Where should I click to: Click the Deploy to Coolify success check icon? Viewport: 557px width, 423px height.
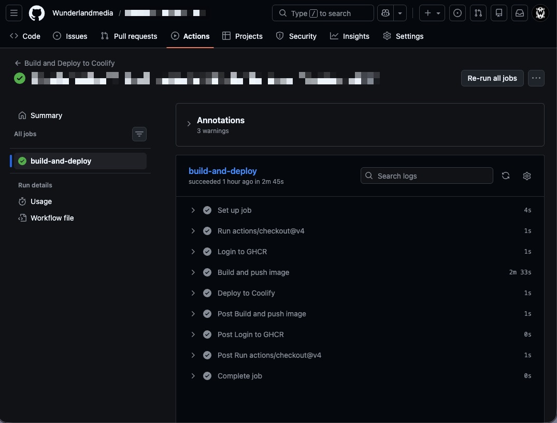point(207,293)
